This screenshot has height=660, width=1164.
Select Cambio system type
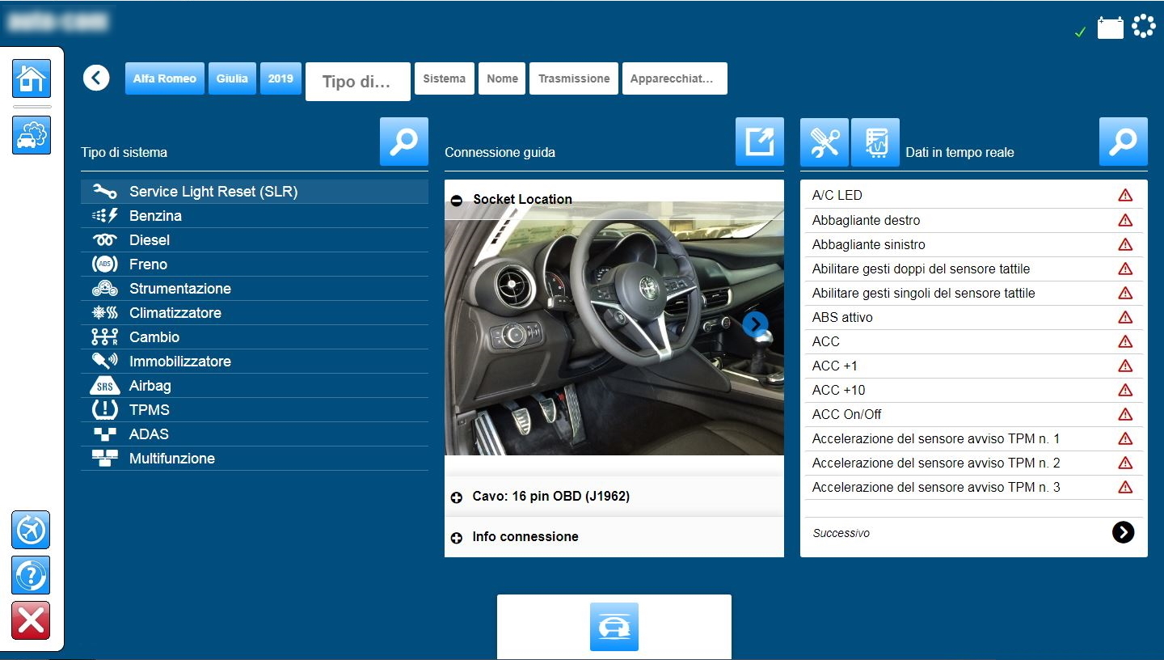point(255,337)
